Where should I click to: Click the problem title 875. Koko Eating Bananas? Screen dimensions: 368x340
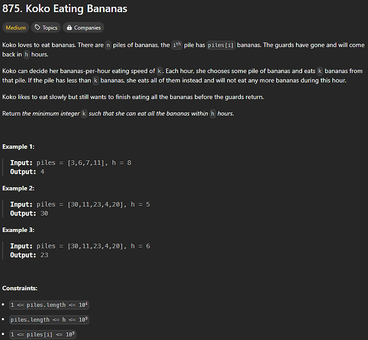(65, 9)
